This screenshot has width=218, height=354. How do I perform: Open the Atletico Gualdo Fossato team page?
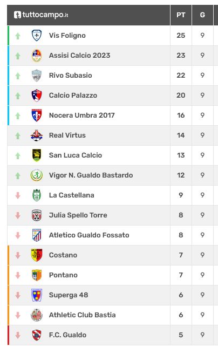click(x=89, y=235)
